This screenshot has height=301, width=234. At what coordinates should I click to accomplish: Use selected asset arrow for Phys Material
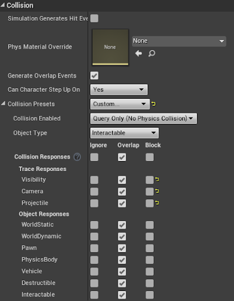pyautogui.click(x=138, y=53)
